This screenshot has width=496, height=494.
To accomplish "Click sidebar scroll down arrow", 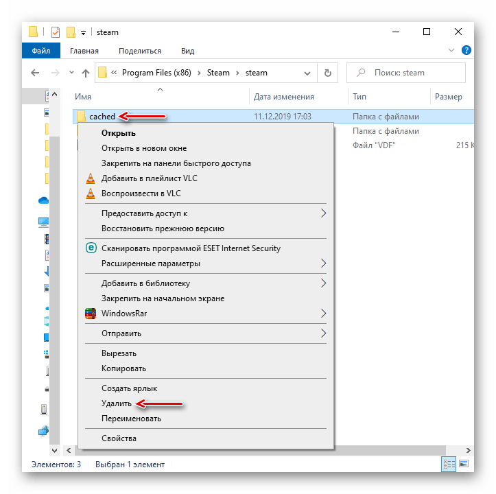I will pyautogui.click(x=54, y=450).
